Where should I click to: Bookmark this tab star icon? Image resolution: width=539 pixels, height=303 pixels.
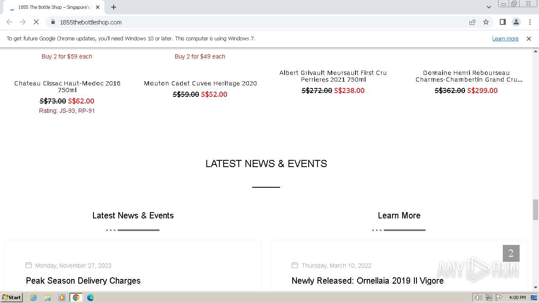[x=486, y=22]
